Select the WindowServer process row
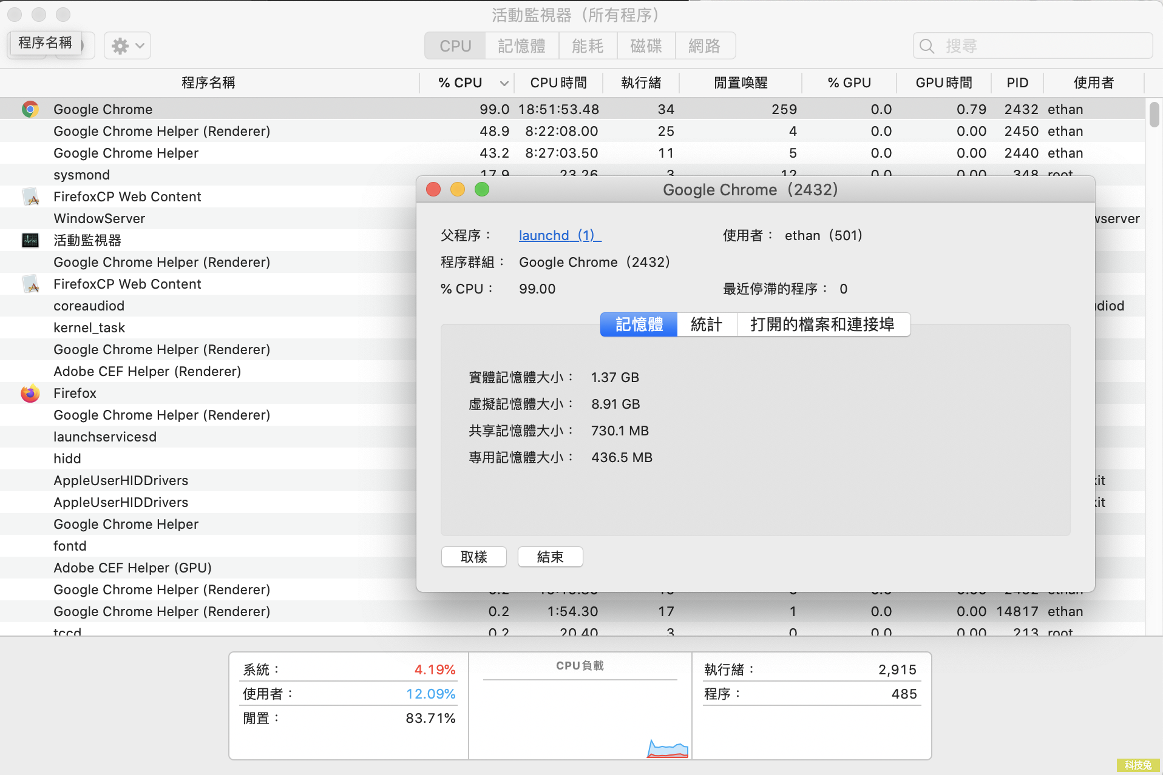 208,218
